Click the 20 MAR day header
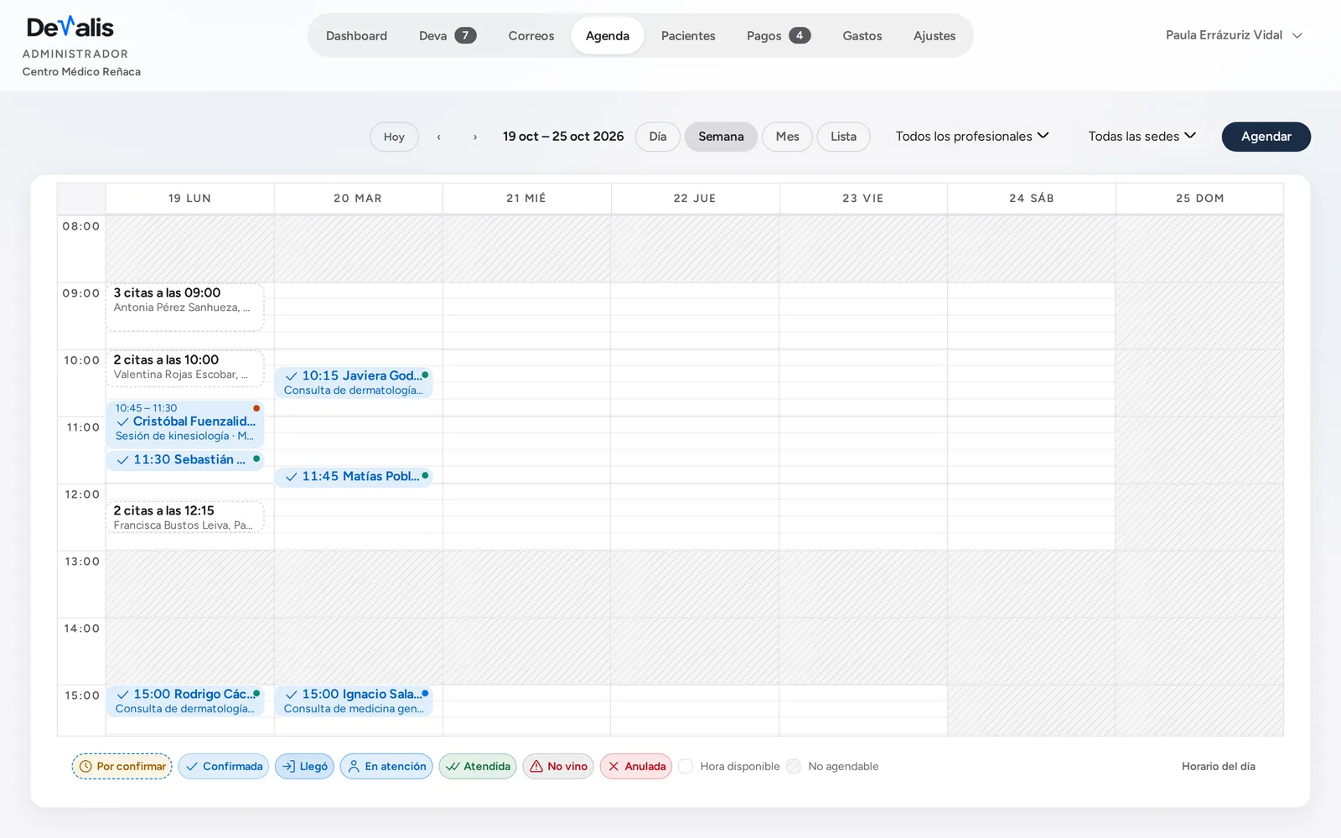The height and width of the screenshot is (838, 1341). [358, 199]
